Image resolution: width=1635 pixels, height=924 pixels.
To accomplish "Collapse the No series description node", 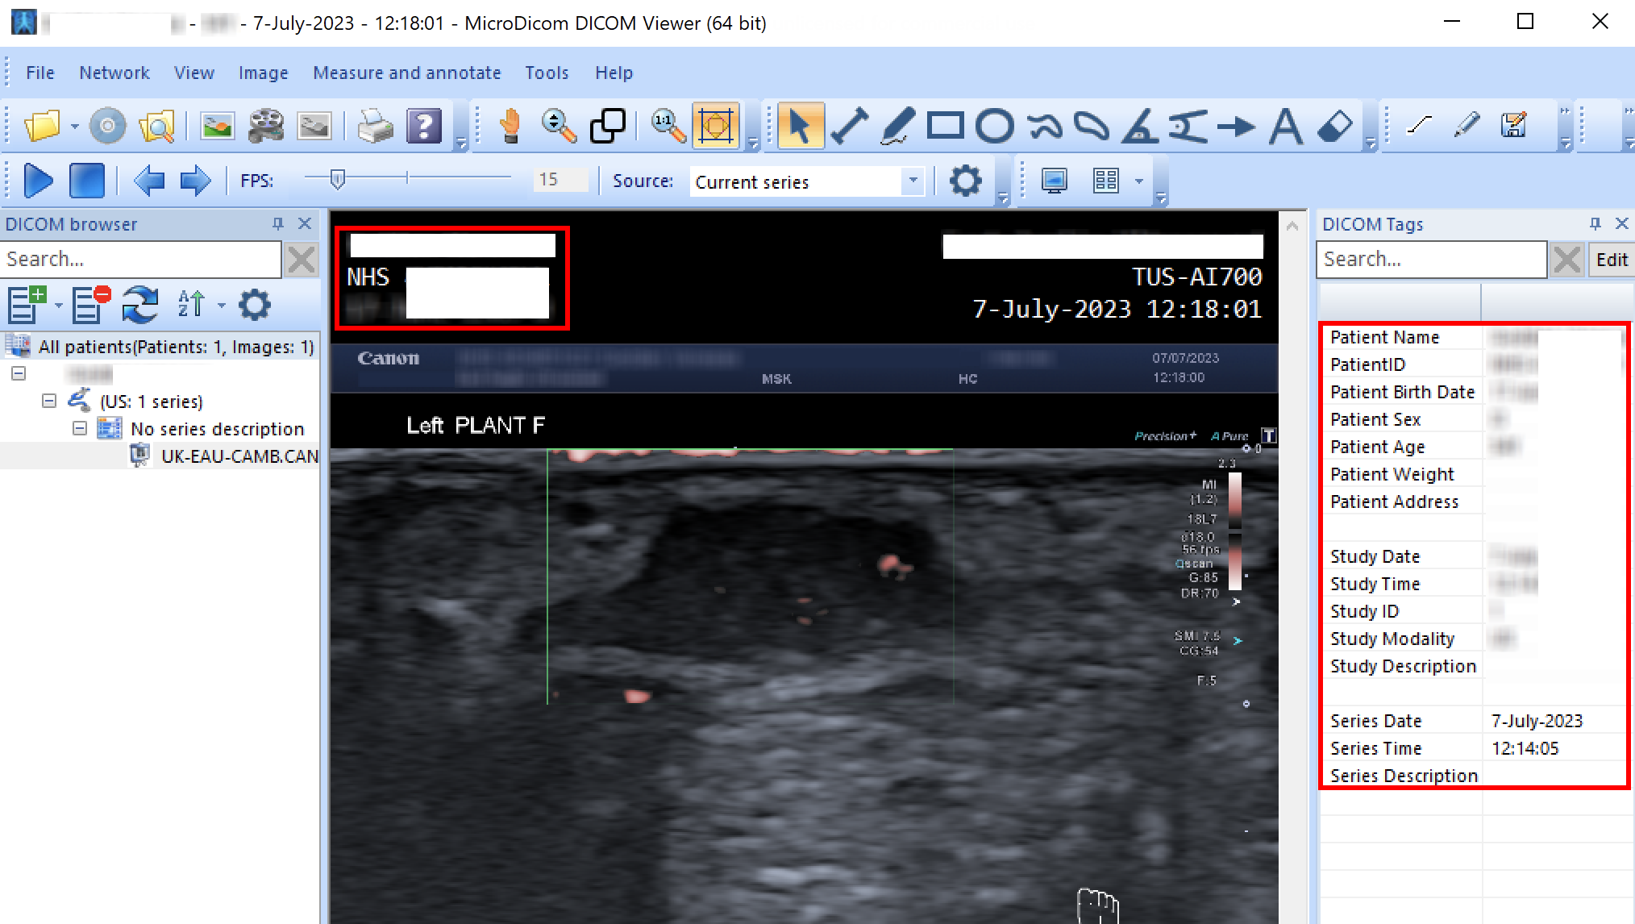I will 79,428.
